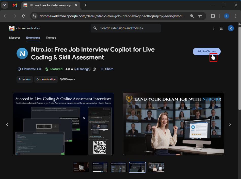The height and width of the screenshot is (179, 241).
Task: Show previous screenshot with left arrow
Action: (x=7, y=124)
